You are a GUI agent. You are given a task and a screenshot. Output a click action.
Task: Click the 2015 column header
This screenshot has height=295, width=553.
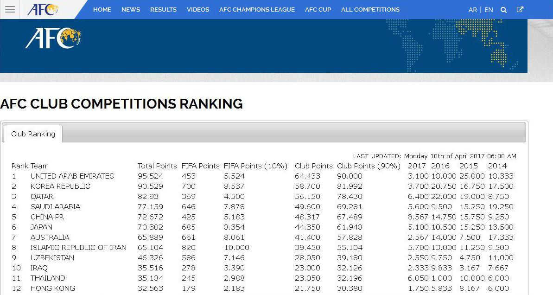(x=469, y=166)
